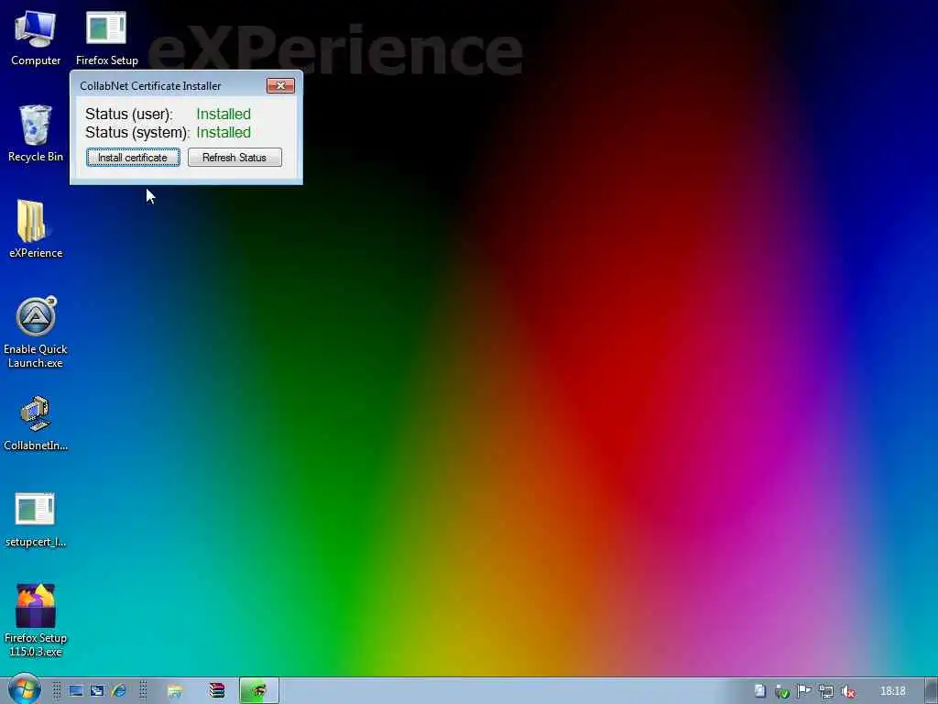The height and width of the screenshot is (704, 938).
Task: Select the CollabnetIn... desktop icon
Action: click(x=36, y=423)
